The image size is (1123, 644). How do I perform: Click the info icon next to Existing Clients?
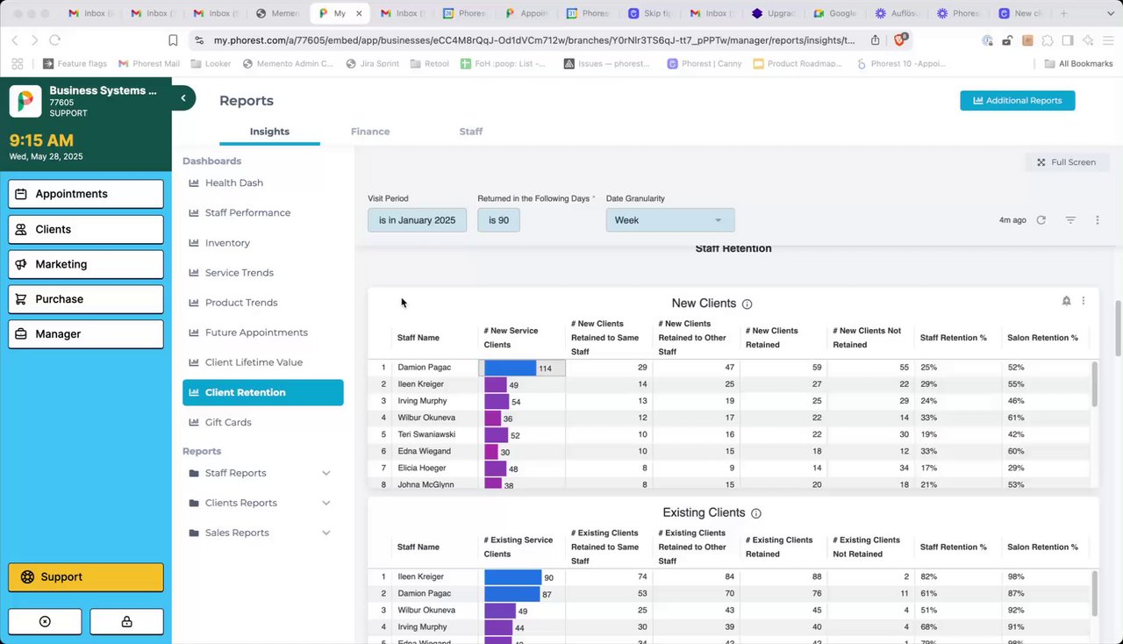point(756,513)
